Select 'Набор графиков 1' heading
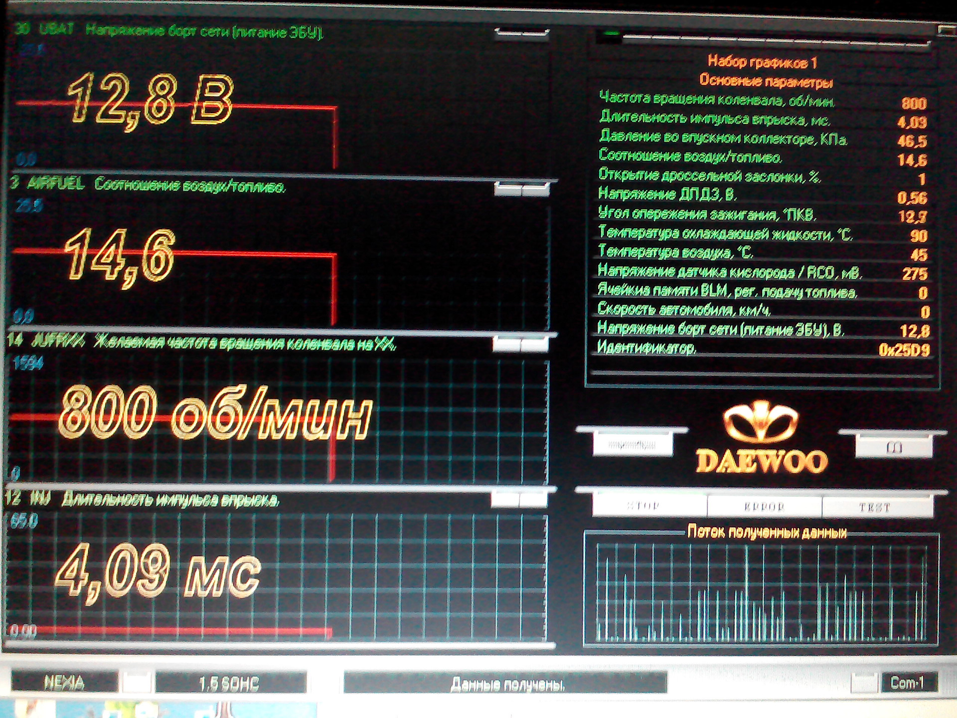 [x=762, y=62]
